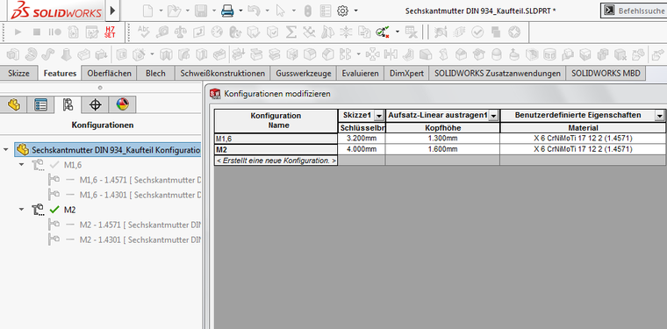667x329 pixels.
Task: Switch to the Schweißkonstruktionen tab
Action: point(222,73)
